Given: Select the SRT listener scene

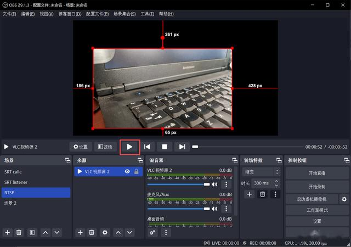Looking at the screenshot, I should (36, 182).
